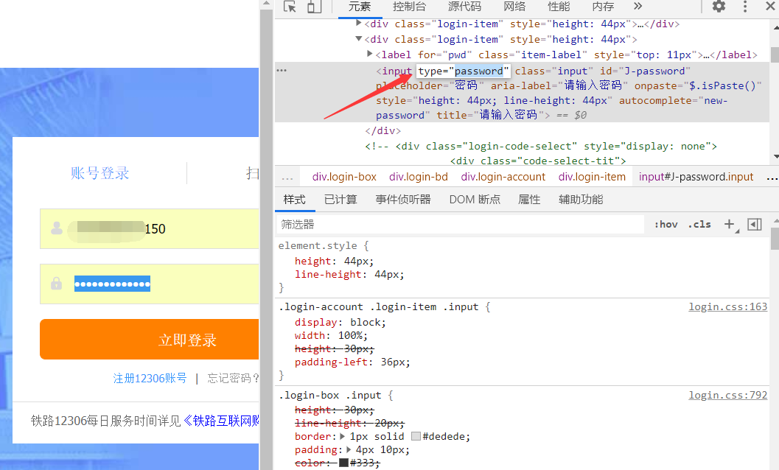Click the lock icon in password field

tap(57, 284)
